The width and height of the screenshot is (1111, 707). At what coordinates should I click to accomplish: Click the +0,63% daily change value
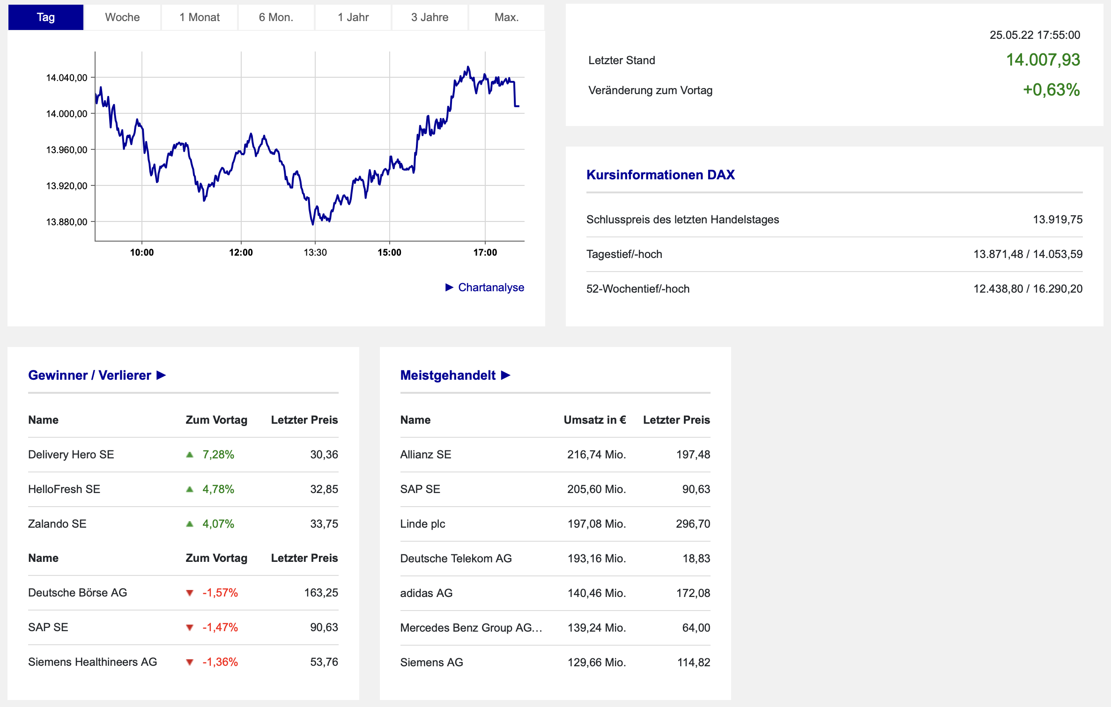pos(1052,90)
